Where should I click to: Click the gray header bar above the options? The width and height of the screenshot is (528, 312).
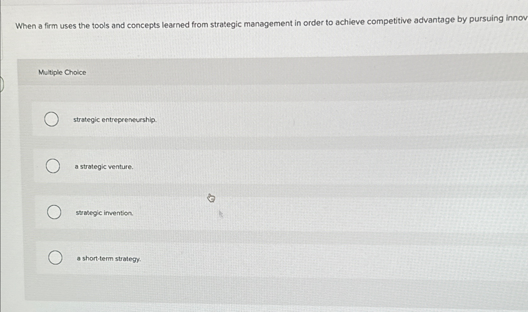tap(251, 71)
